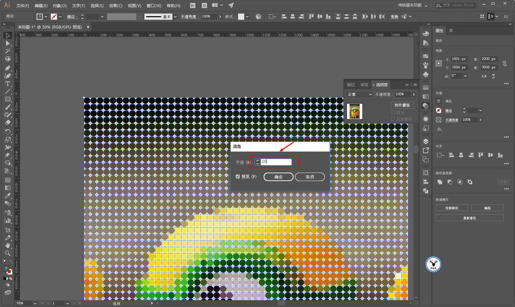Switch to the 渐变 tab
This screenshot has width=515, height=307.
365,85
